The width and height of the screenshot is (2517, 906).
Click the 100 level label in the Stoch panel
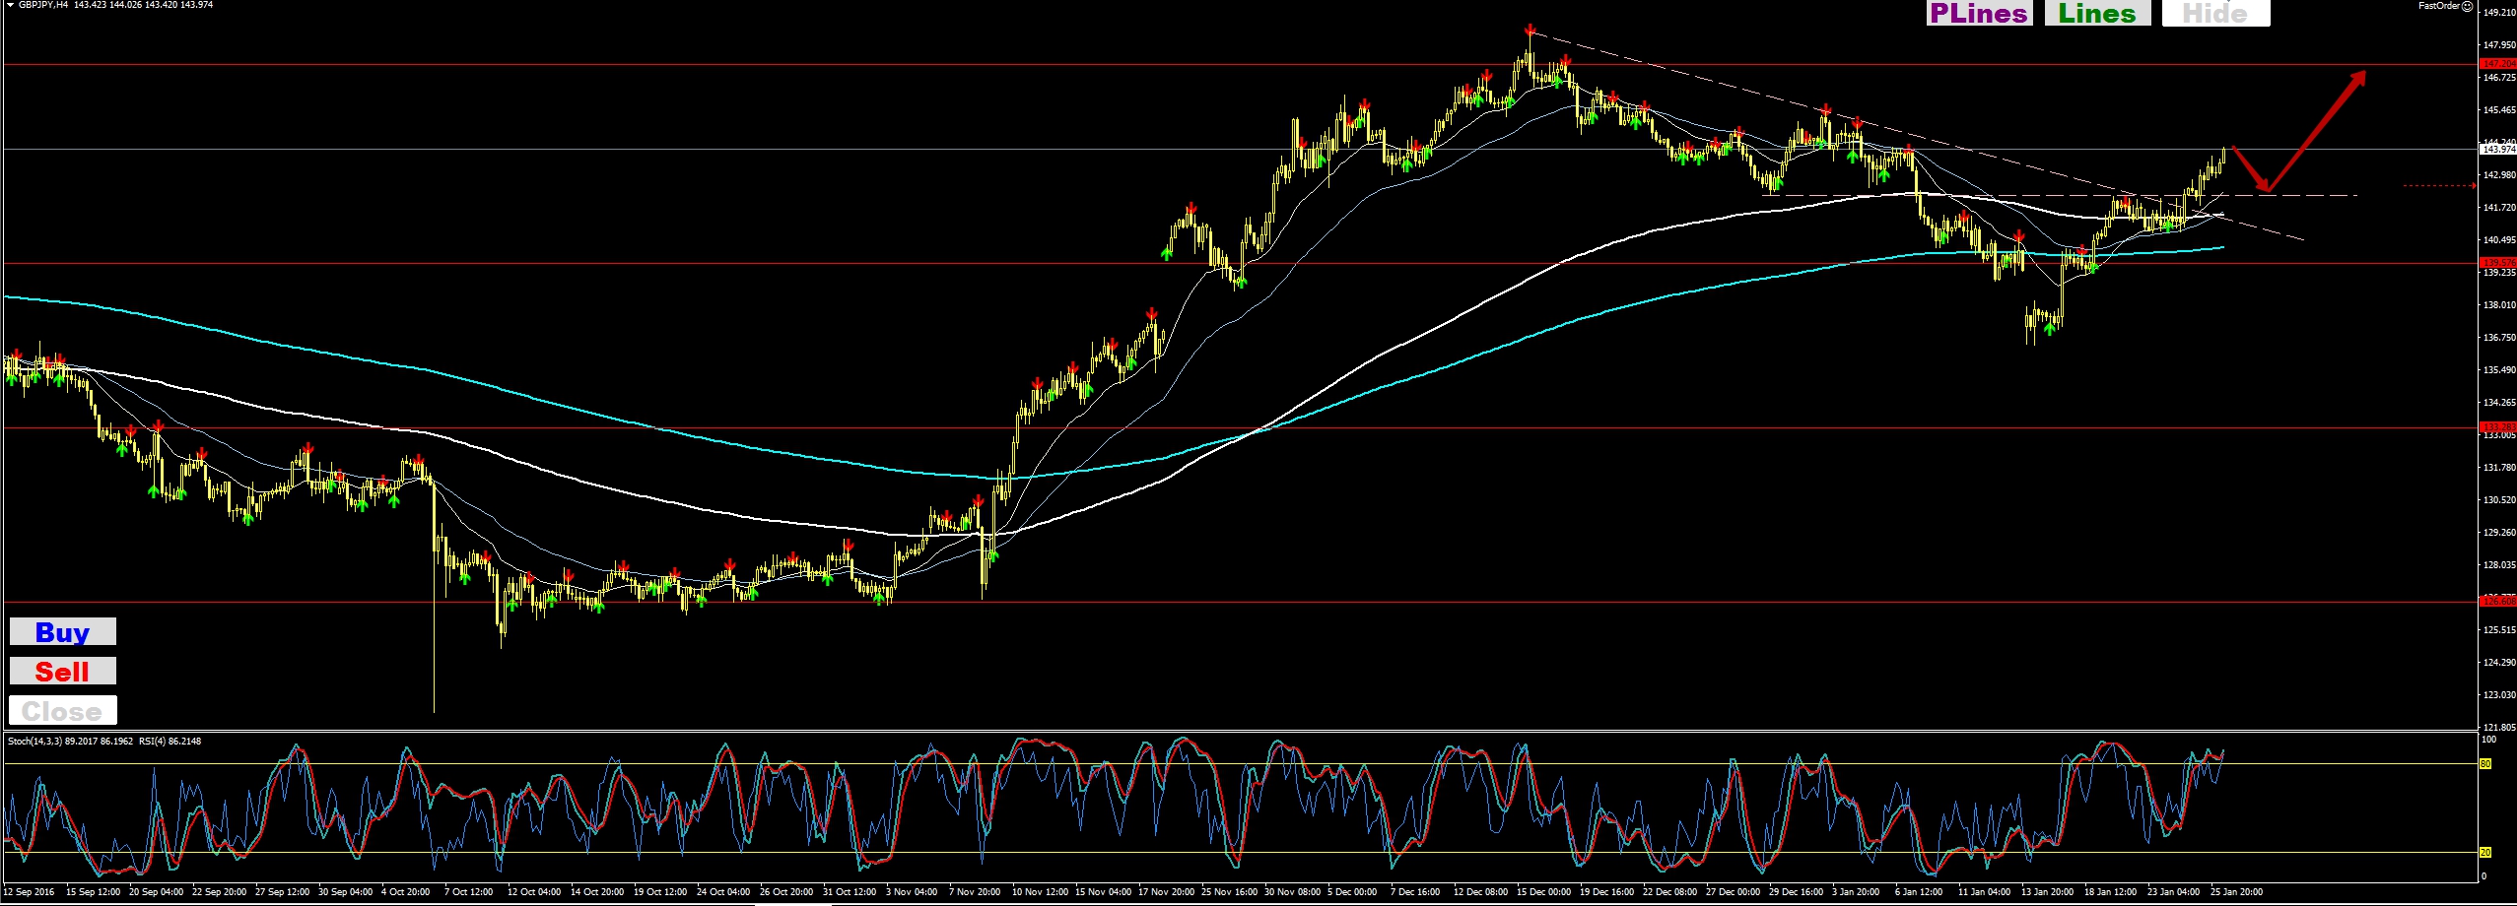coord(2489,739)
